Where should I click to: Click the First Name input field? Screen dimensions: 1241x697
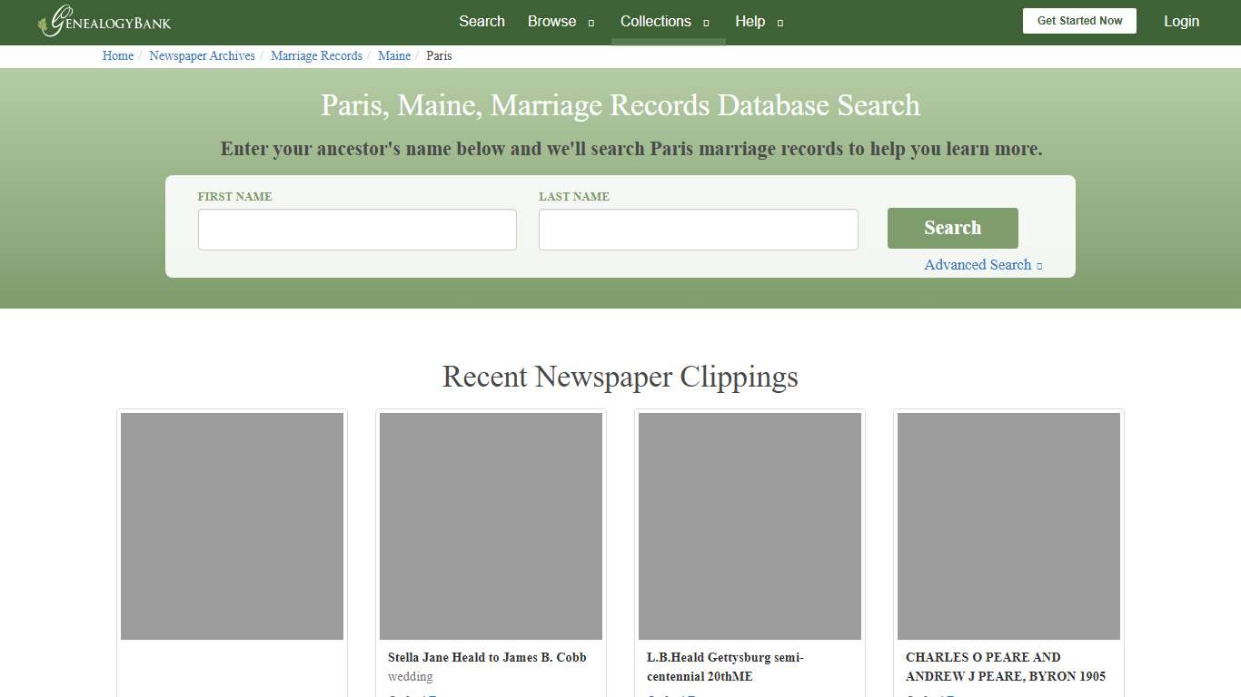pos(357,229)
